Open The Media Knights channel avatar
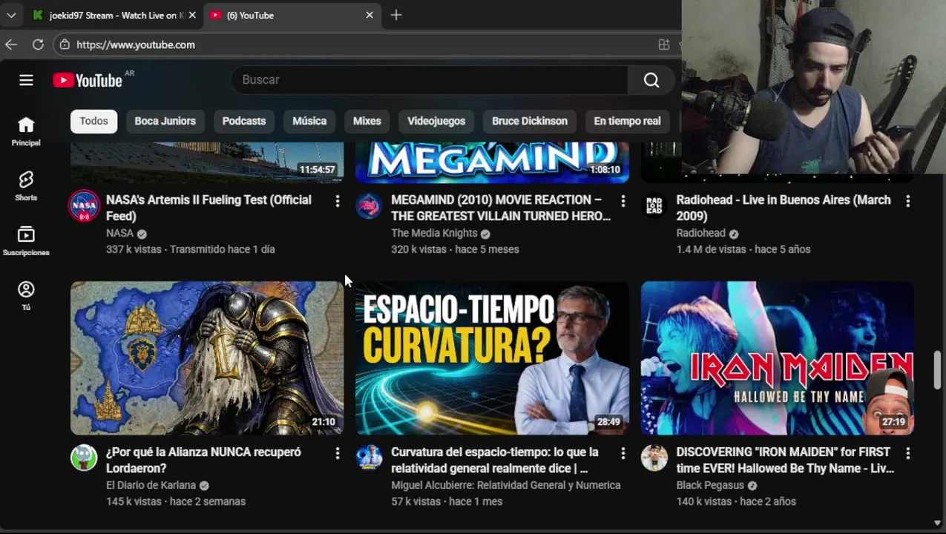The image size is (946, 534). [369, 205]
